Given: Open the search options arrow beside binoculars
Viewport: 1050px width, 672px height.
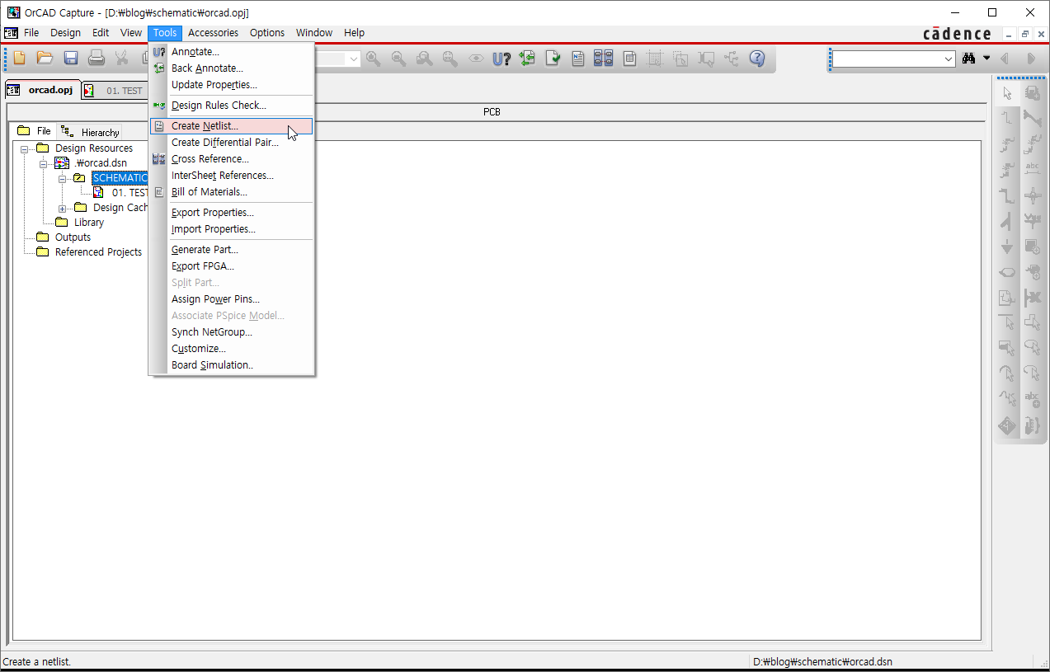Looking at the screenshot, I should click(x=986, y=59).
